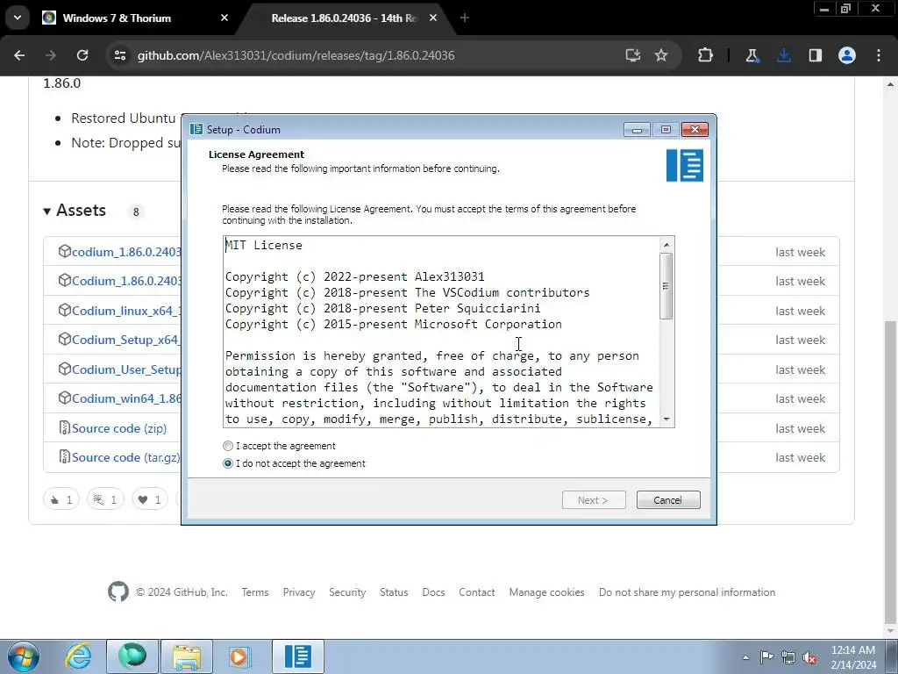This screenshot has width=898, height=674.
Task: Open the Contact footer link
Action: tap(476, 592)
